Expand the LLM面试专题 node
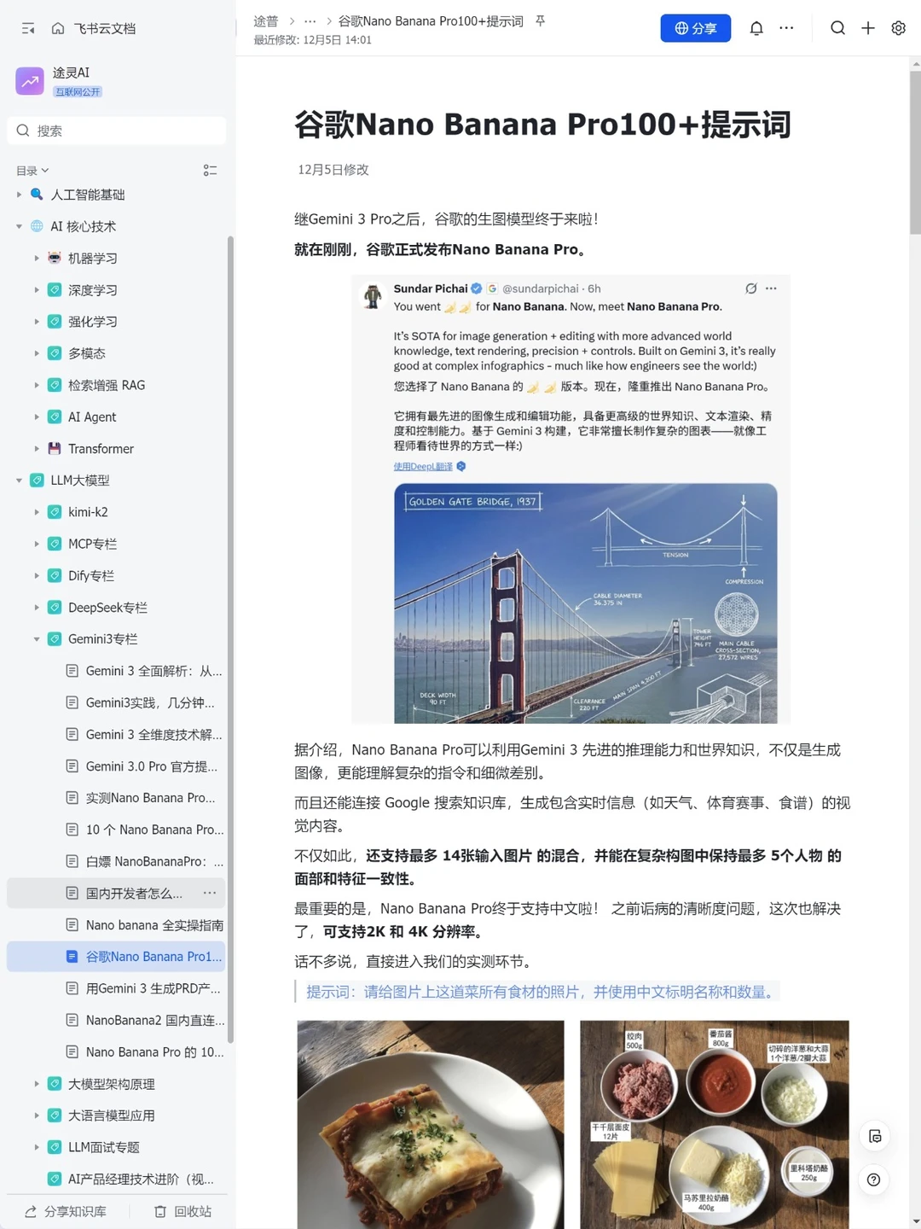This screenshot has height=1229, width=921. tap(37, 1147)
